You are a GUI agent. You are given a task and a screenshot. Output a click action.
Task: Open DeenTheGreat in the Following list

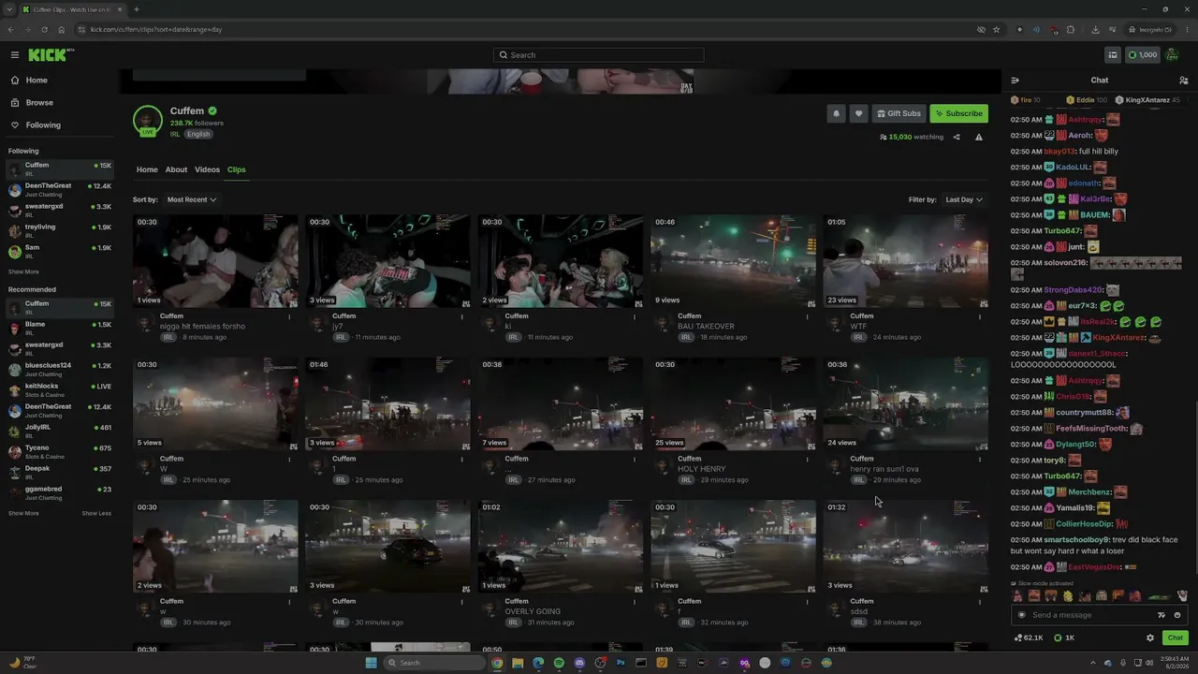pyautogui.click(x=60, y=190)
